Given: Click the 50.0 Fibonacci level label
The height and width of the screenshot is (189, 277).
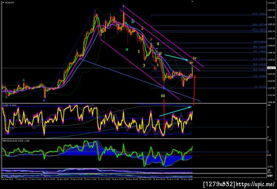Looking at the screenshot, I should point(259,65).
